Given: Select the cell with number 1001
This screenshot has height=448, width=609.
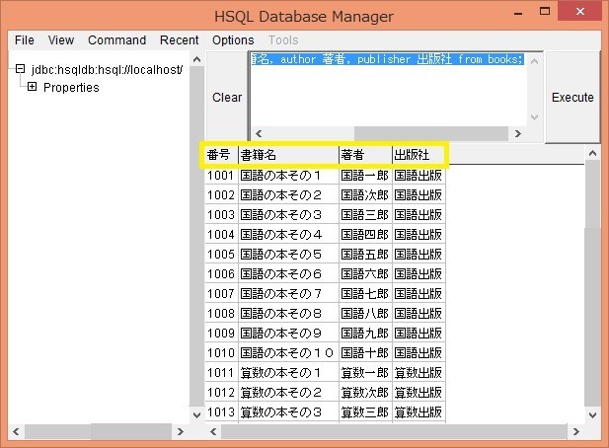Looking at the screenshot, I should coord(221,175).
